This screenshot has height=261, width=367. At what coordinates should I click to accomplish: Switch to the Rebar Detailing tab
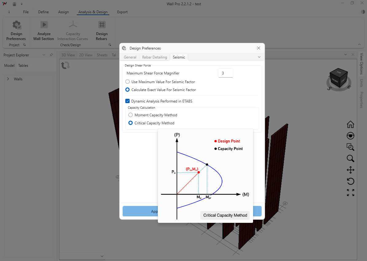pyautogui.click(x=154, y=57)
